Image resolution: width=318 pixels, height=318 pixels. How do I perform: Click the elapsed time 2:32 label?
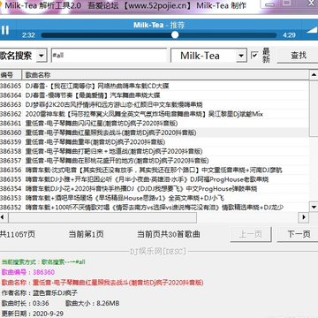pyautogui.click(x=28, y=35)
